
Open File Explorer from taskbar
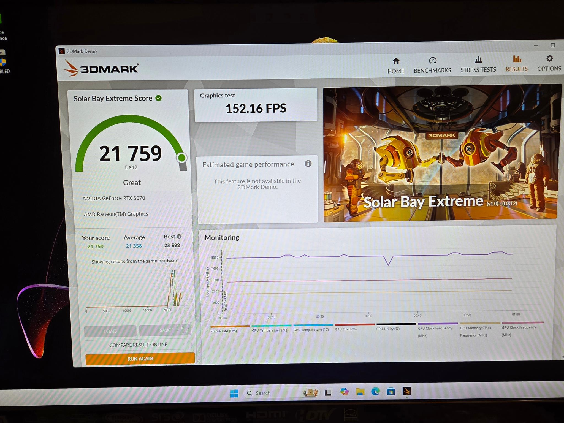[360, 392]
